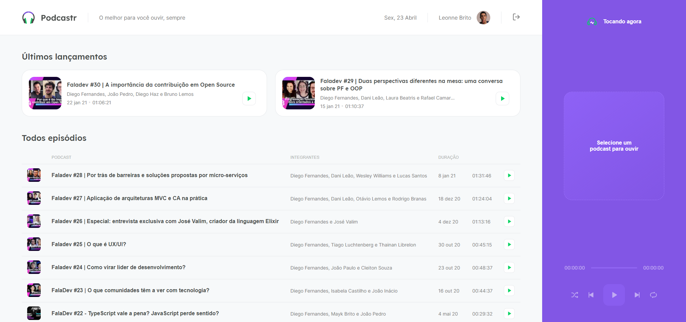Open Leonne Brito's profile avatar

pos(483,18)
